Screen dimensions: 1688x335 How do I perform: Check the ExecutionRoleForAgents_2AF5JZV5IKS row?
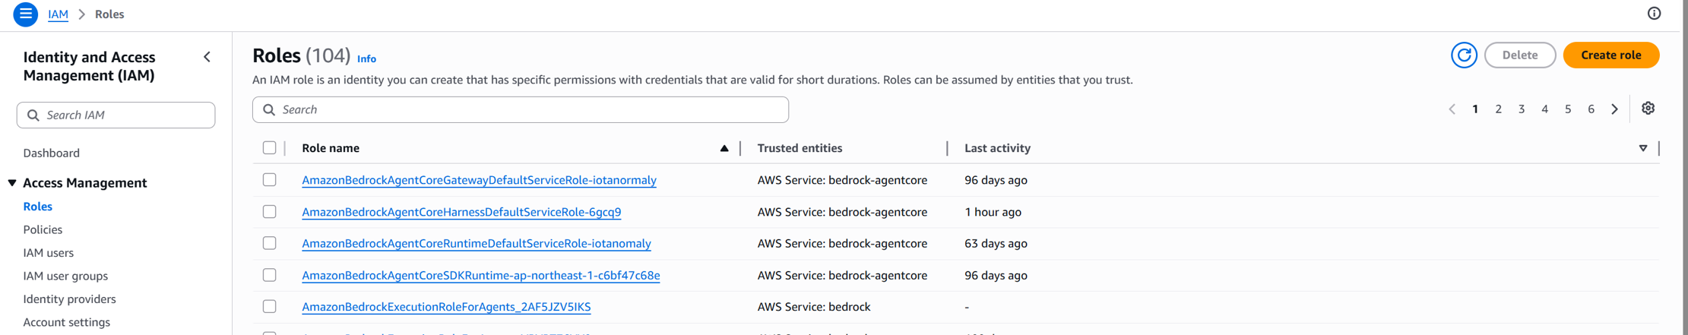tap(270, 307)
